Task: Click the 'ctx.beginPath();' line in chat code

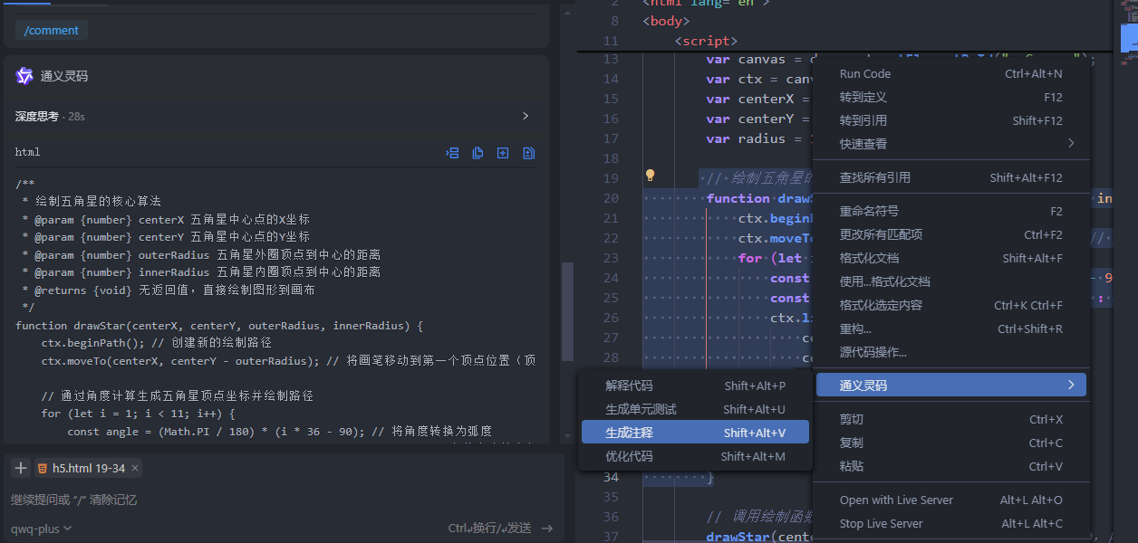Action: 156,343
